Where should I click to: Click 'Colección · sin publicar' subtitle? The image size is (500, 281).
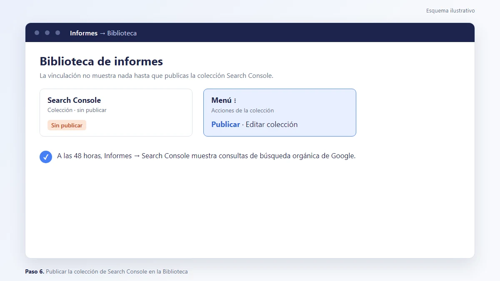[77, 110]
